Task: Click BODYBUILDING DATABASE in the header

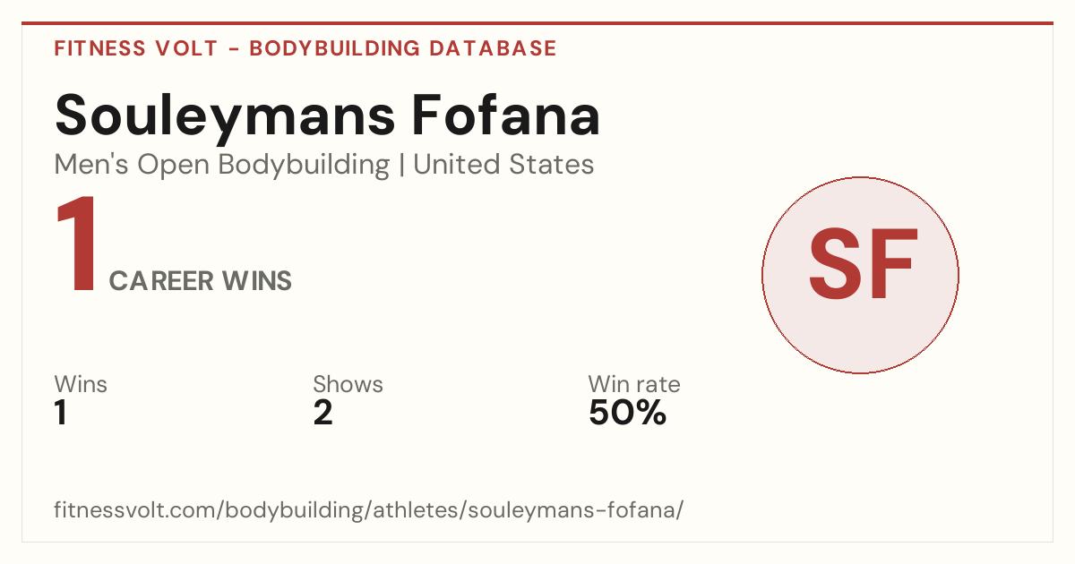Action: coord(403,49)
